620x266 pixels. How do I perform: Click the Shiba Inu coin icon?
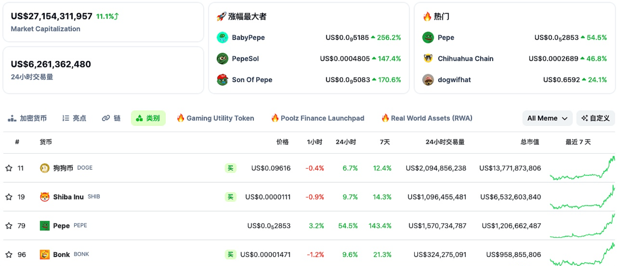(x=45, y=197)
